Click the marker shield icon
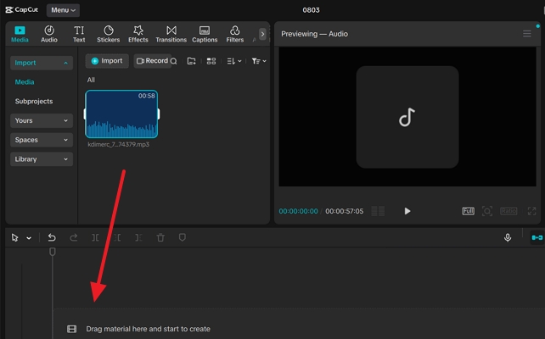 pyautogui.click(x=183, y=237)
